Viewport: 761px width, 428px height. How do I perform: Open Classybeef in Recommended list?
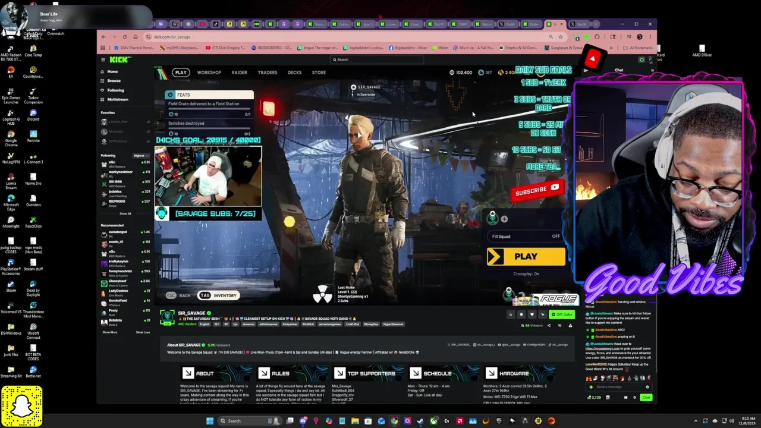pos(124,282)
